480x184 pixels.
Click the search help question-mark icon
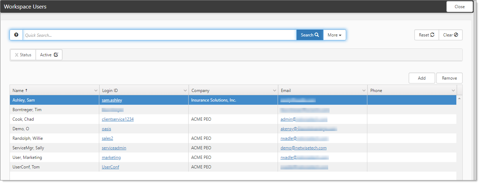16,35
